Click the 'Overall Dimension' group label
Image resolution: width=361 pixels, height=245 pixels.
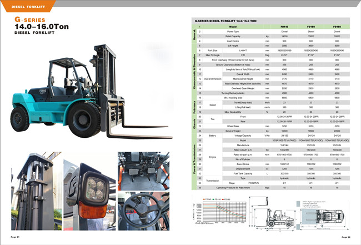(213, 79)
